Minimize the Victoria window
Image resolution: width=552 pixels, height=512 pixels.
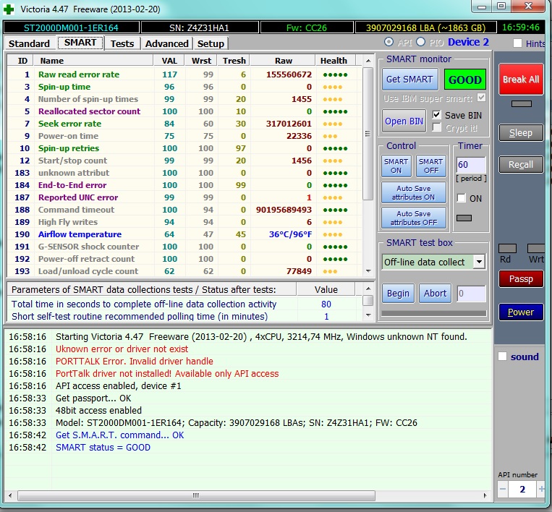(482, 7)
